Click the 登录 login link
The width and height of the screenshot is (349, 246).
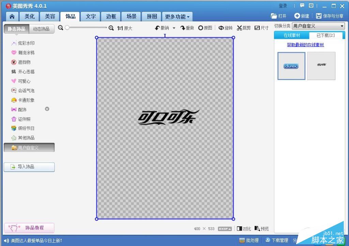283,6
